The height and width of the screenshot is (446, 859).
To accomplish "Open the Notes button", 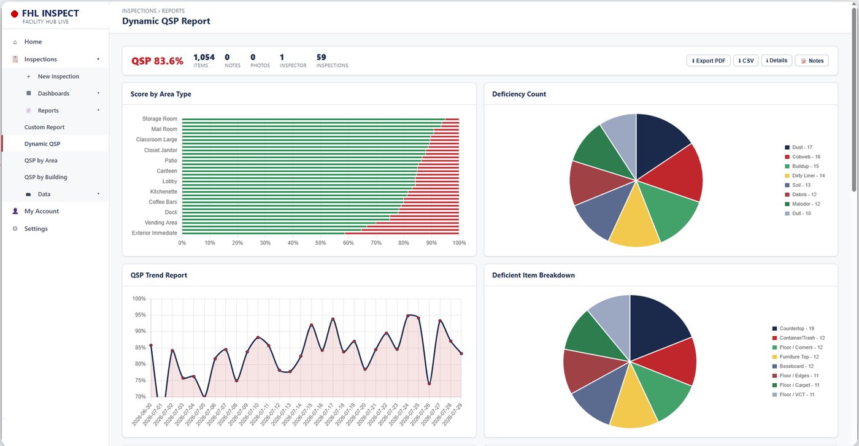I will coord(812,61).
